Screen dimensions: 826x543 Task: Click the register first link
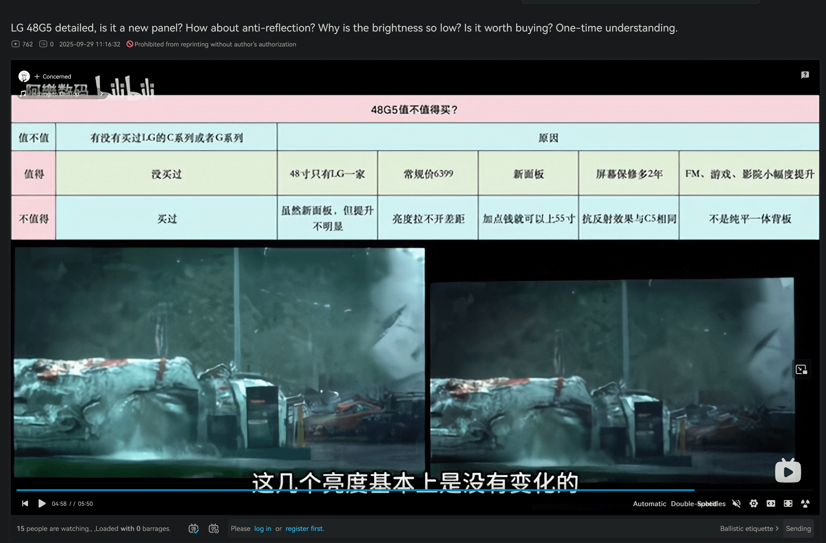tap(304, 528)
